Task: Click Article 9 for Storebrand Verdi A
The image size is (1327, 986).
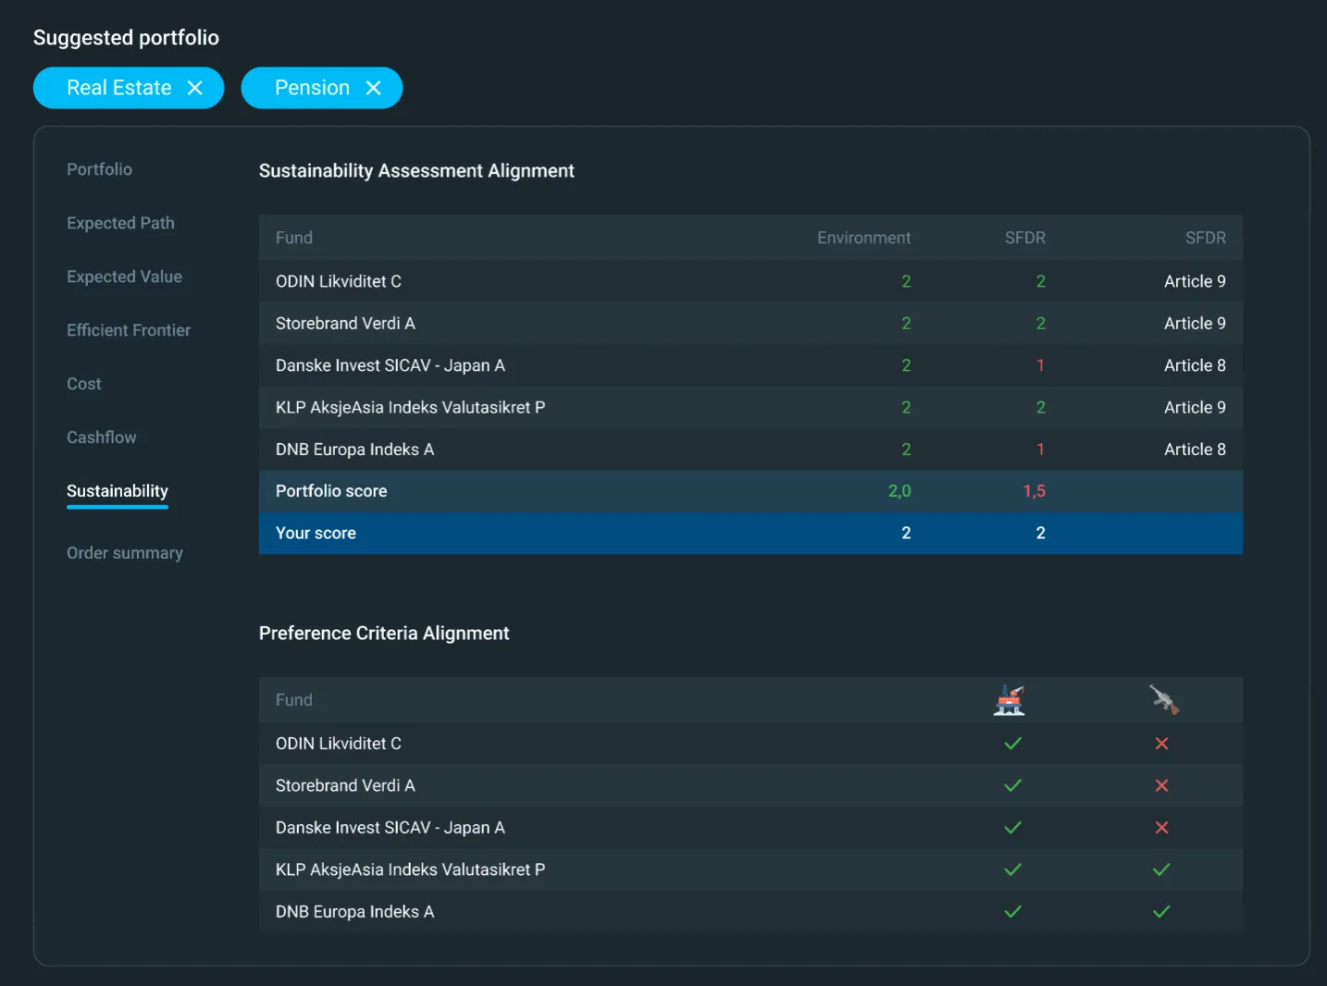Action: coord(1195,323)
